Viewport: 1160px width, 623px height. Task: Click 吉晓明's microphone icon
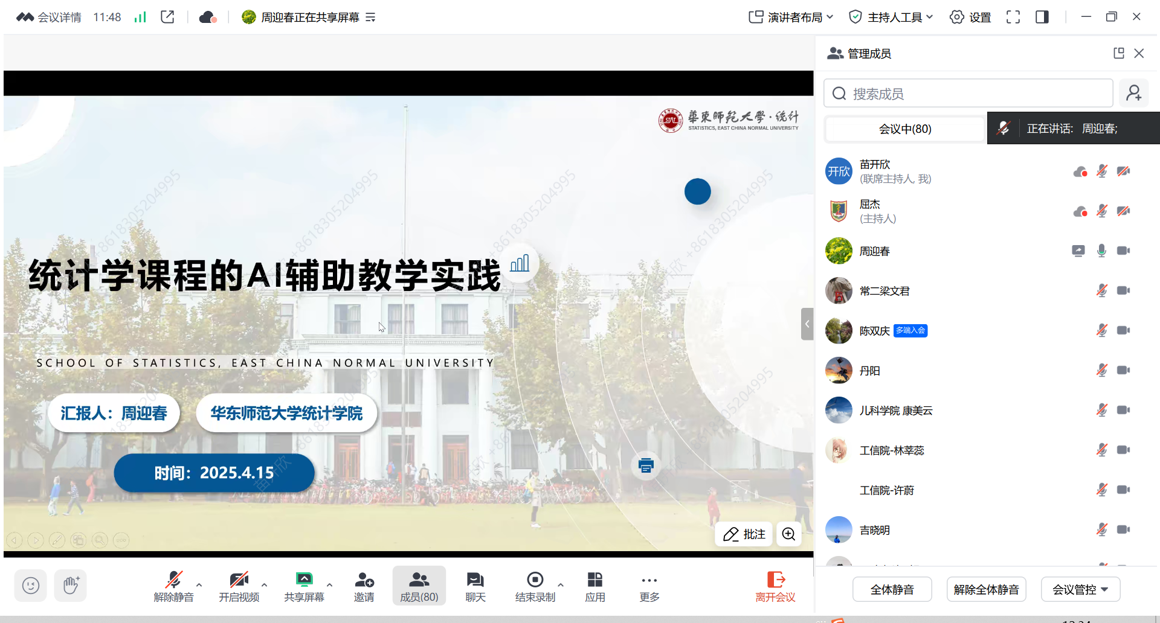pyautogui.click(x=1102, y=530)
